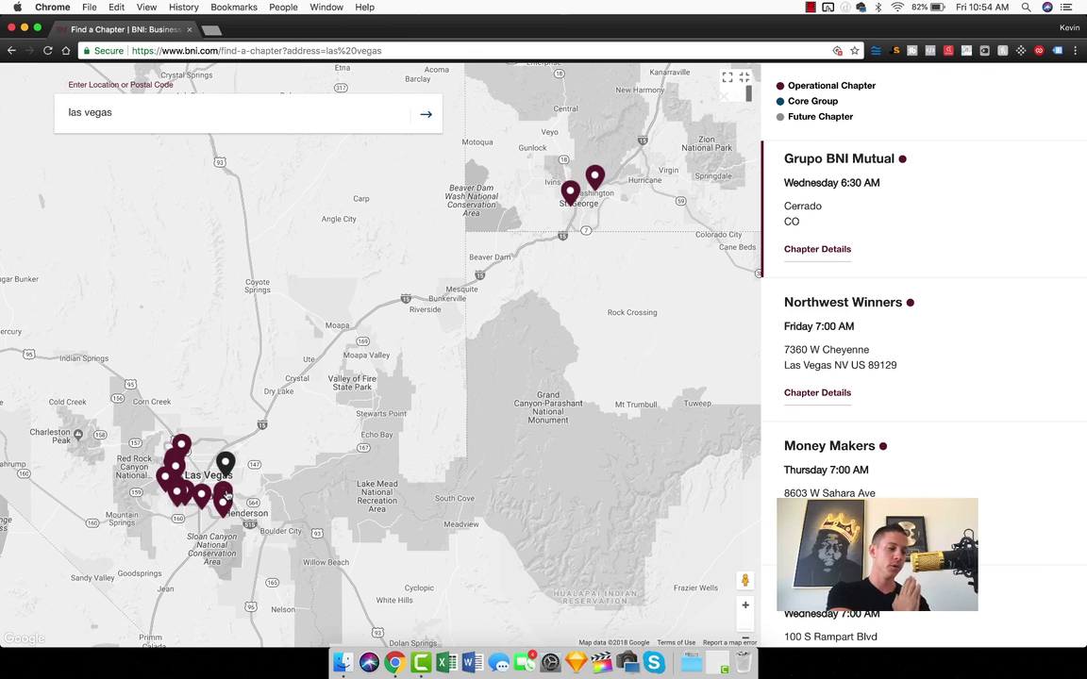This screenshot has width=1087, height=679.
Task: Click the Kevin profile button in Chrome
Action: tap(1069, 27)
